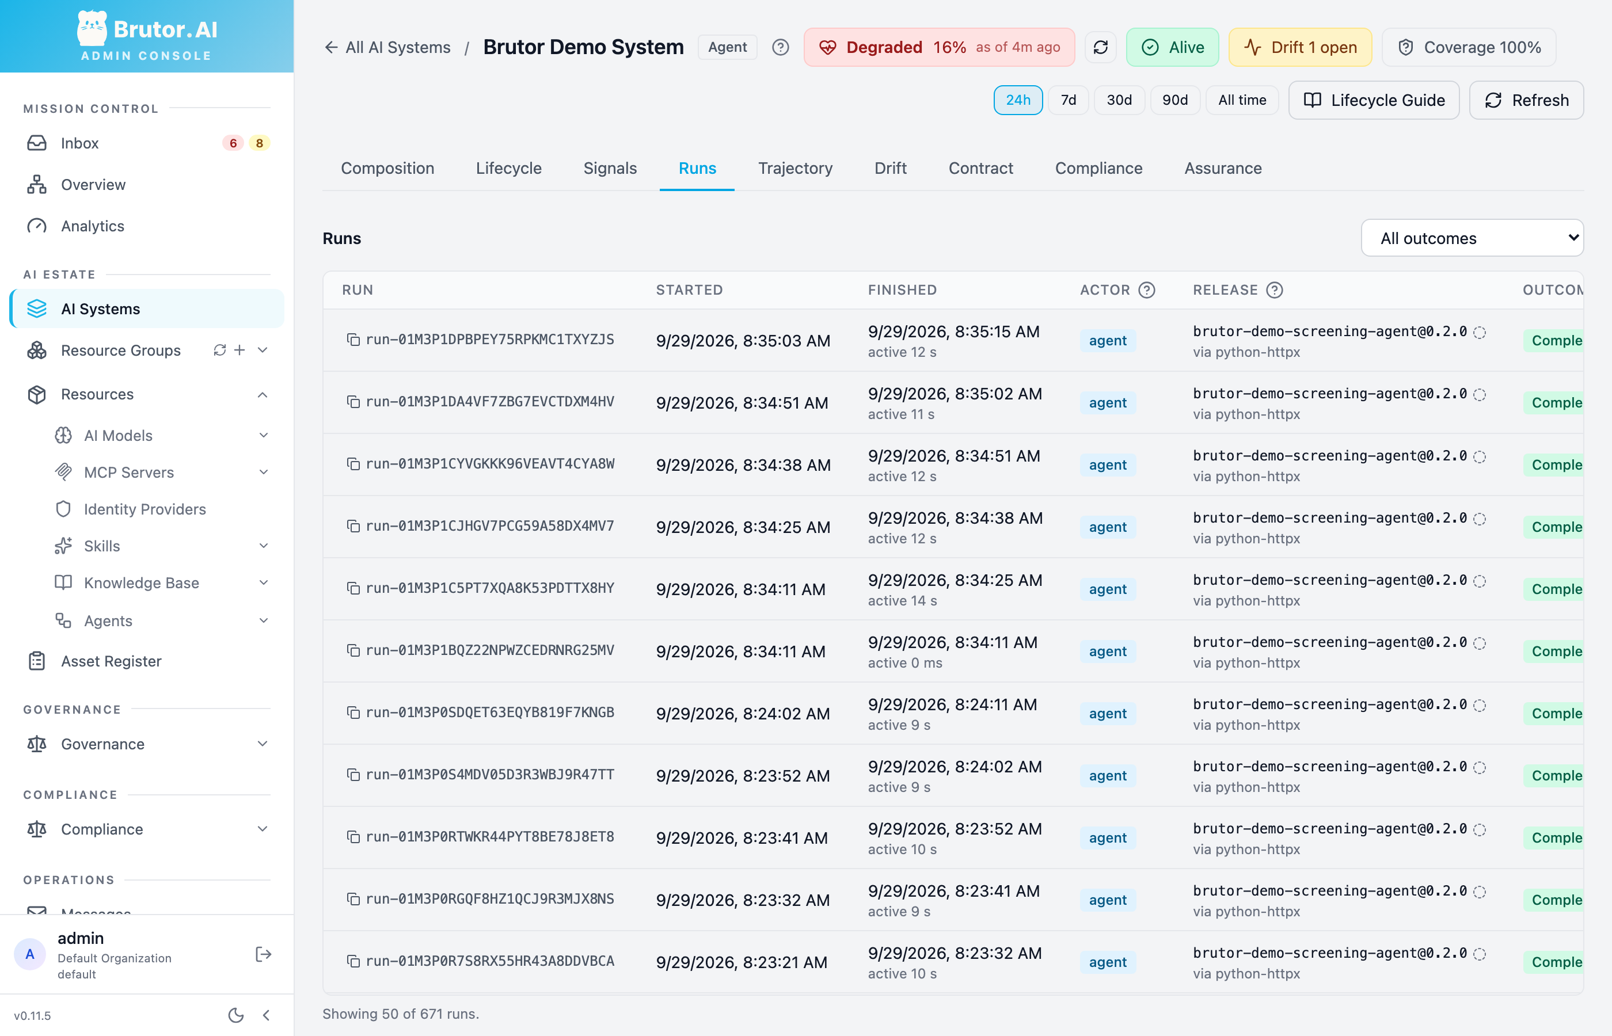The width and height of the screenshot is (1612, 1036).
Task: Switch to the Composition tab
Action: pos(387,168)
